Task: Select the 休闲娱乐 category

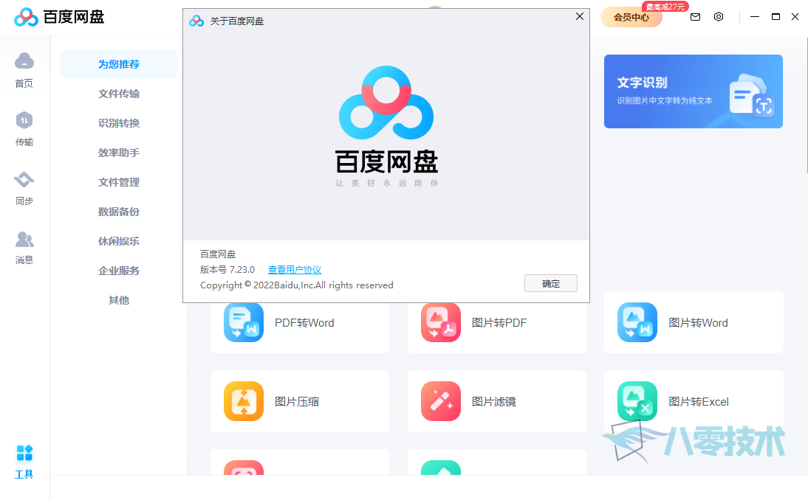Action: [119, 241]
